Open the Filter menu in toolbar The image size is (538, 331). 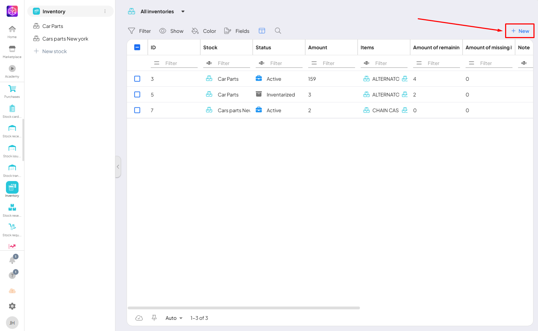click(140, 31)
